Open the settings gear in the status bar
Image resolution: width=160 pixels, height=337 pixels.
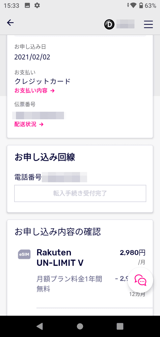point(37,6)
